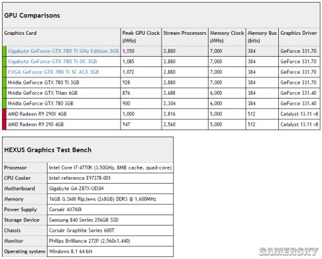
Task: Open Gigabyte GeForce GTX 780 Ti OC 3GB link
Action: 52,62
